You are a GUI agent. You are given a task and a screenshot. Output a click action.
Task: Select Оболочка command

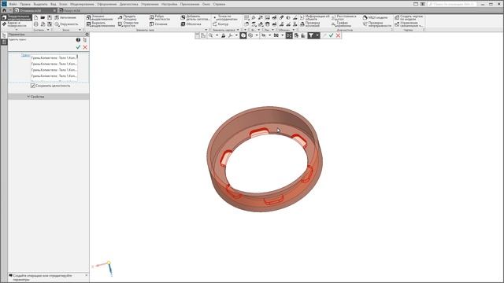(x=191, y=24)
